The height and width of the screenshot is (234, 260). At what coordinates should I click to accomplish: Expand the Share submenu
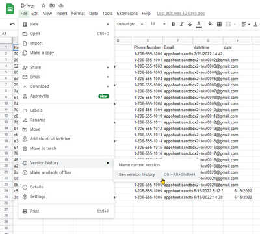66,68
